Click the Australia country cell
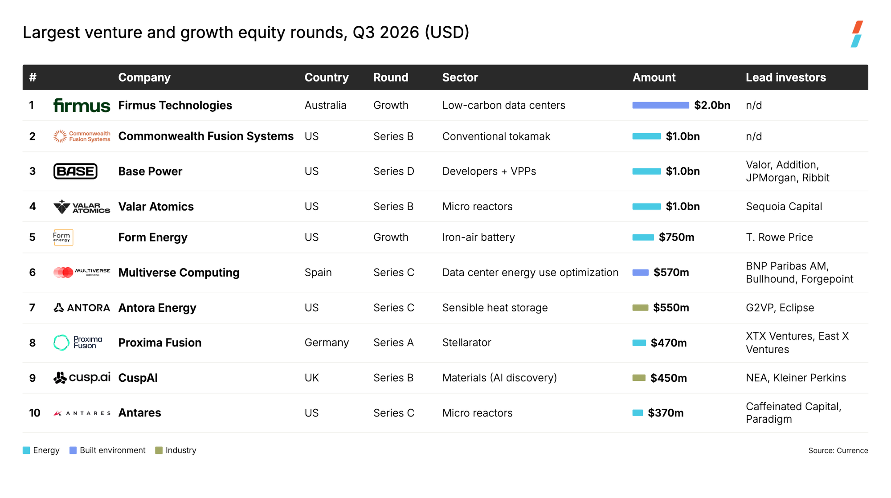891x498 pixels. 325,105
